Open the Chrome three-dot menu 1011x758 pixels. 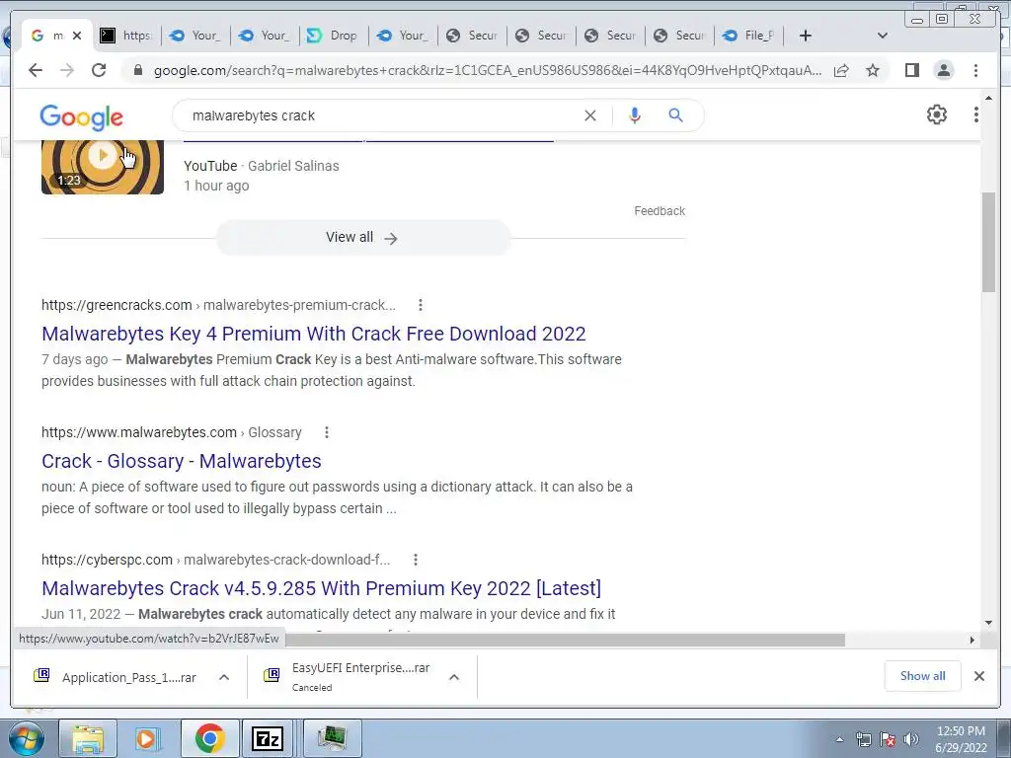(975, 70)
